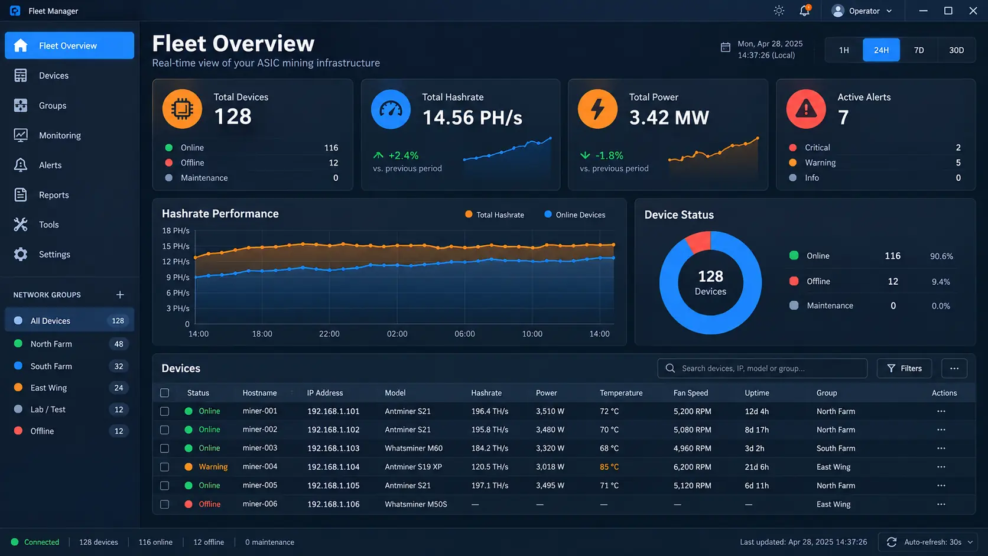Toggle light theme sun icon
Screen dimensions: 988x556
[x=779, y=11]
